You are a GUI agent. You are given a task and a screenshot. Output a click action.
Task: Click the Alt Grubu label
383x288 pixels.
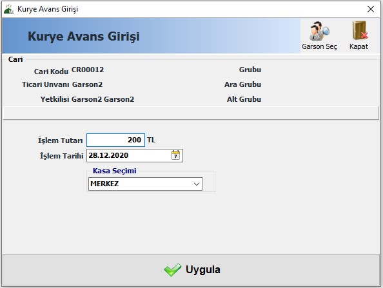(x=244, y=99)
